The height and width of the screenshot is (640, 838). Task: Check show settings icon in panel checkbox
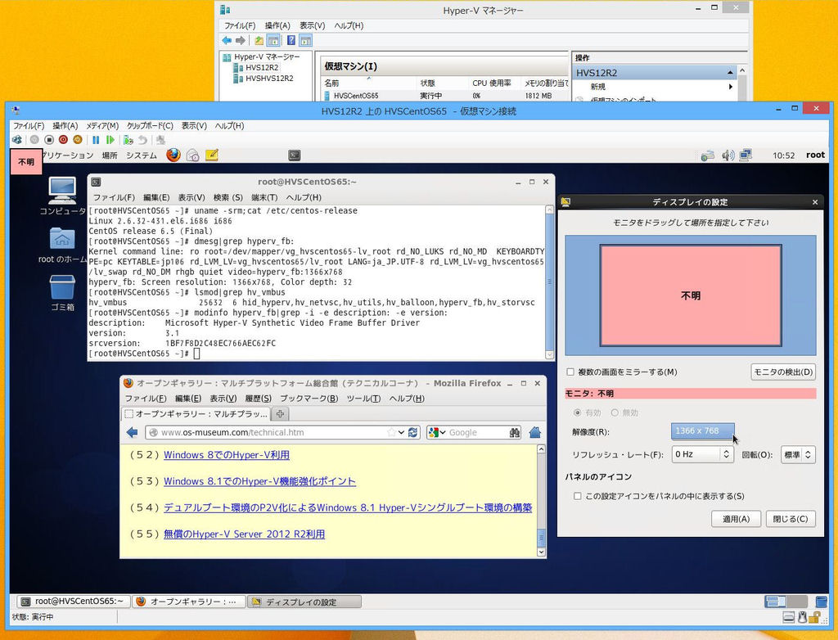(577, 496)
